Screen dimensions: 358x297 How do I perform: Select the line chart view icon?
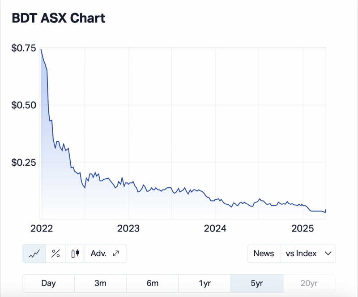34,254
